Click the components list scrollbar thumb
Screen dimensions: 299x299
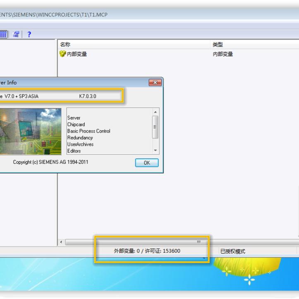(155, 127)
